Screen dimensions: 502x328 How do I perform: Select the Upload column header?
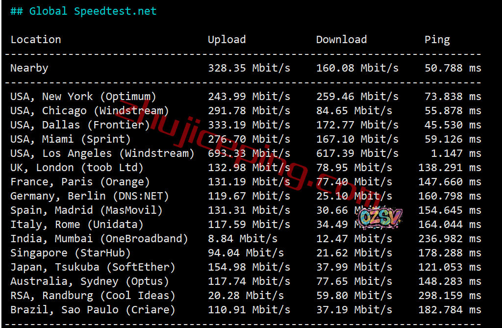226,40
